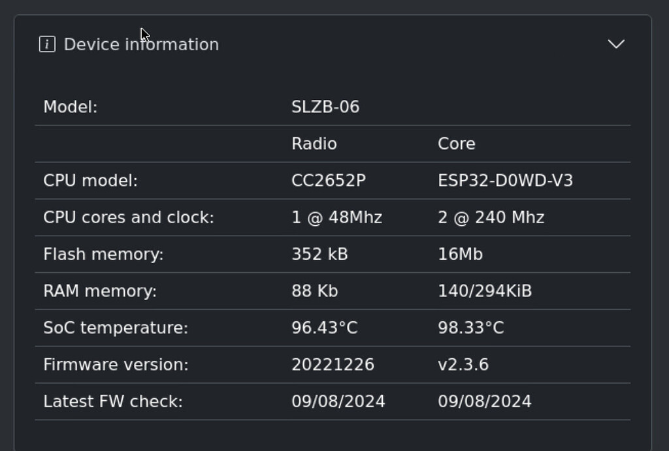Select the 352 kB flash memory value

point(319,255)
